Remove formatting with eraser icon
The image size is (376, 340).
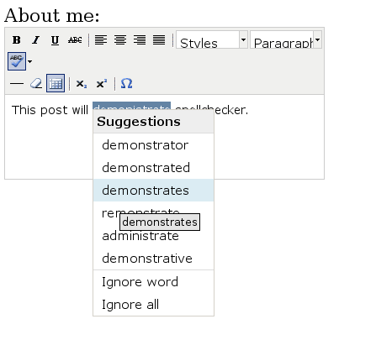(36, 83)
